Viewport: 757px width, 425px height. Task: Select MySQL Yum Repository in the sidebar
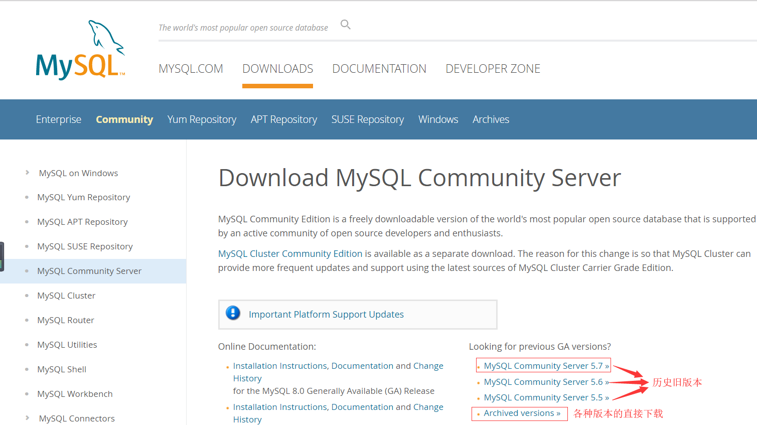pyautogui.click(x=84, y=197)
